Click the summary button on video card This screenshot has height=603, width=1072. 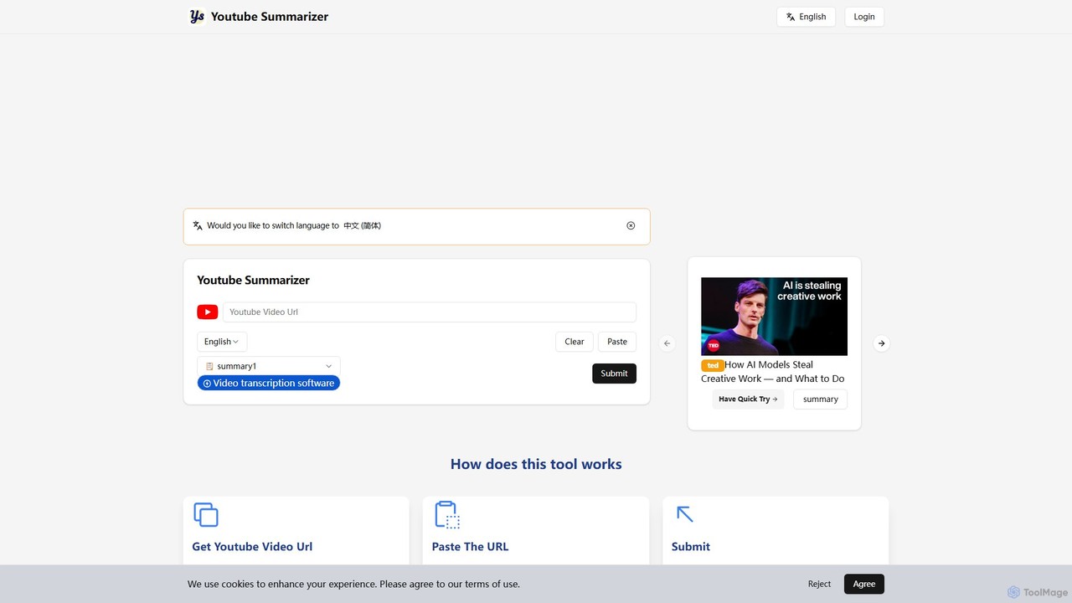(820, 399)
